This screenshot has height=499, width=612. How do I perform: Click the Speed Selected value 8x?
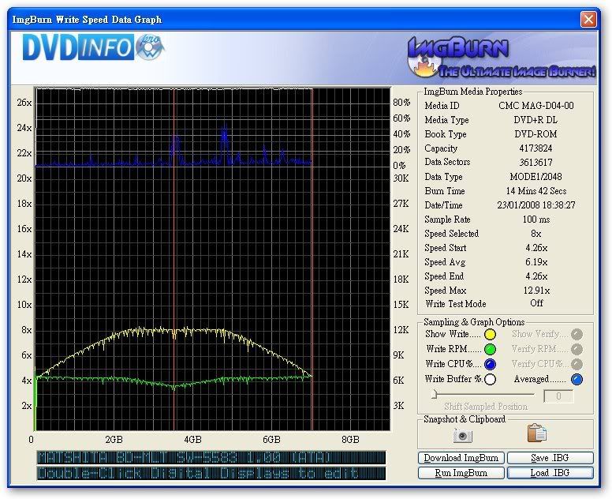click(x=535, y=234)
